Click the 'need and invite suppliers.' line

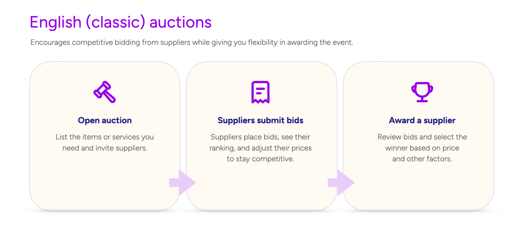105,148
